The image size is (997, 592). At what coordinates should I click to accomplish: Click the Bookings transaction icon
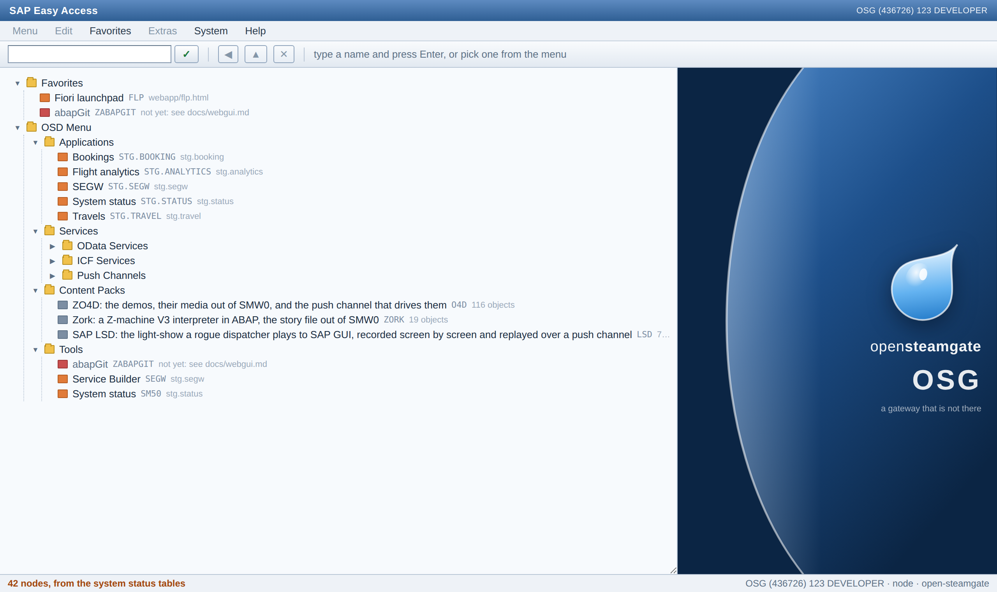63,157
